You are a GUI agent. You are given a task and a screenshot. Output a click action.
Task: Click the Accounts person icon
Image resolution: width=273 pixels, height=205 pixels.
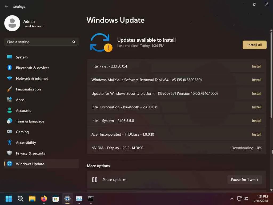click(10, 110)
